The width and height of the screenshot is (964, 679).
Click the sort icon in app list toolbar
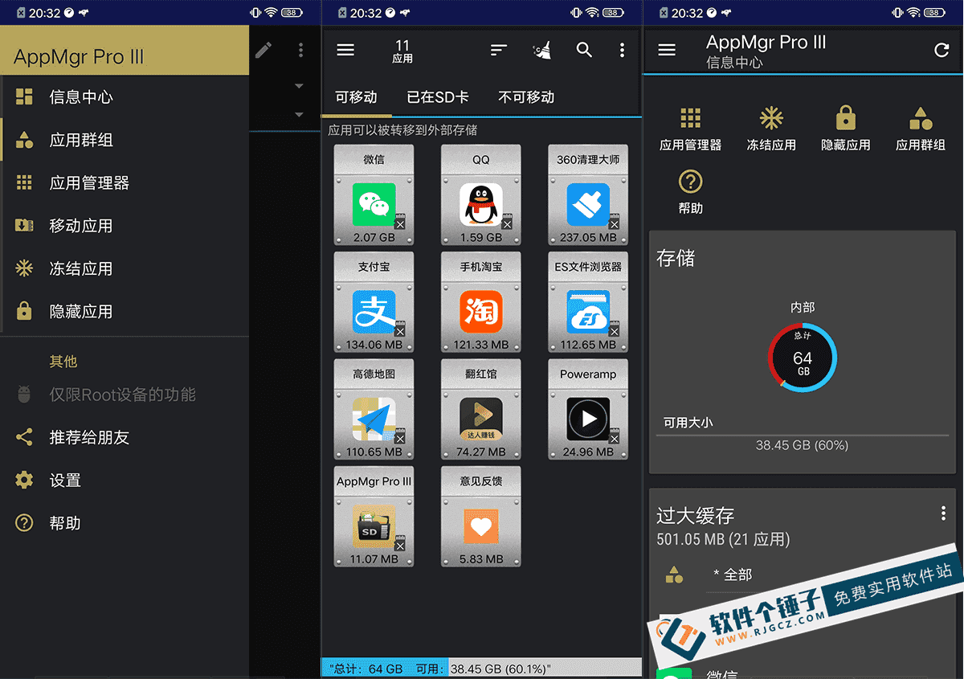[499, 50]
